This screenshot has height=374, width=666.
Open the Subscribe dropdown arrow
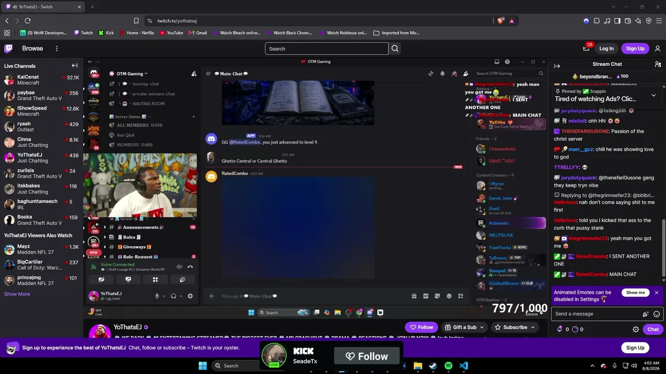pyautogui.click(x=532, y=327)
